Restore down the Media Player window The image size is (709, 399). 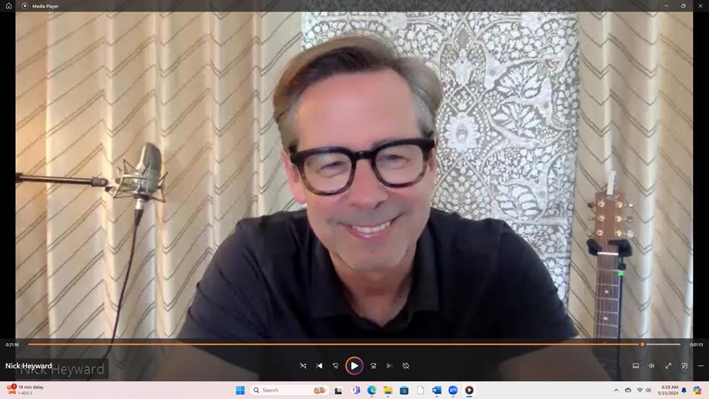pyautogui.click(x=683, y=6)
